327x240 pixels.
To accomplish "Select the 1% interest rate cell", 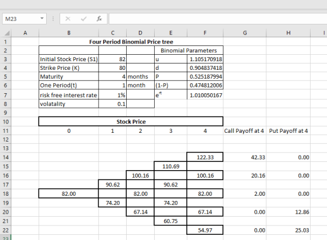I will point(113,95).
